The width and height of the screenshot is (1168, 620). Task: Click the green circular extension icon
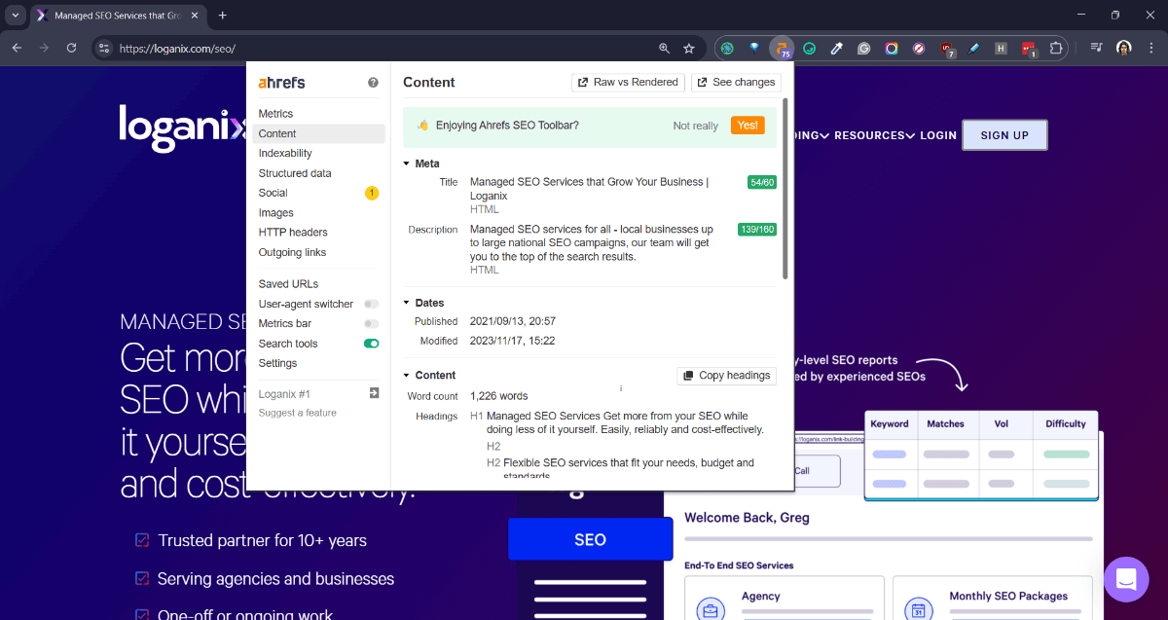click(x=726, y=48)
